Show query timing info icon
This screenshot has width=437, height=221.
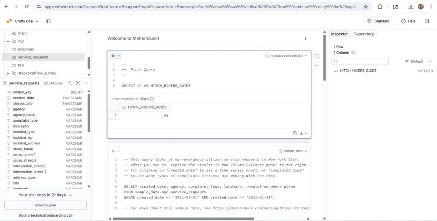(152, 99)
